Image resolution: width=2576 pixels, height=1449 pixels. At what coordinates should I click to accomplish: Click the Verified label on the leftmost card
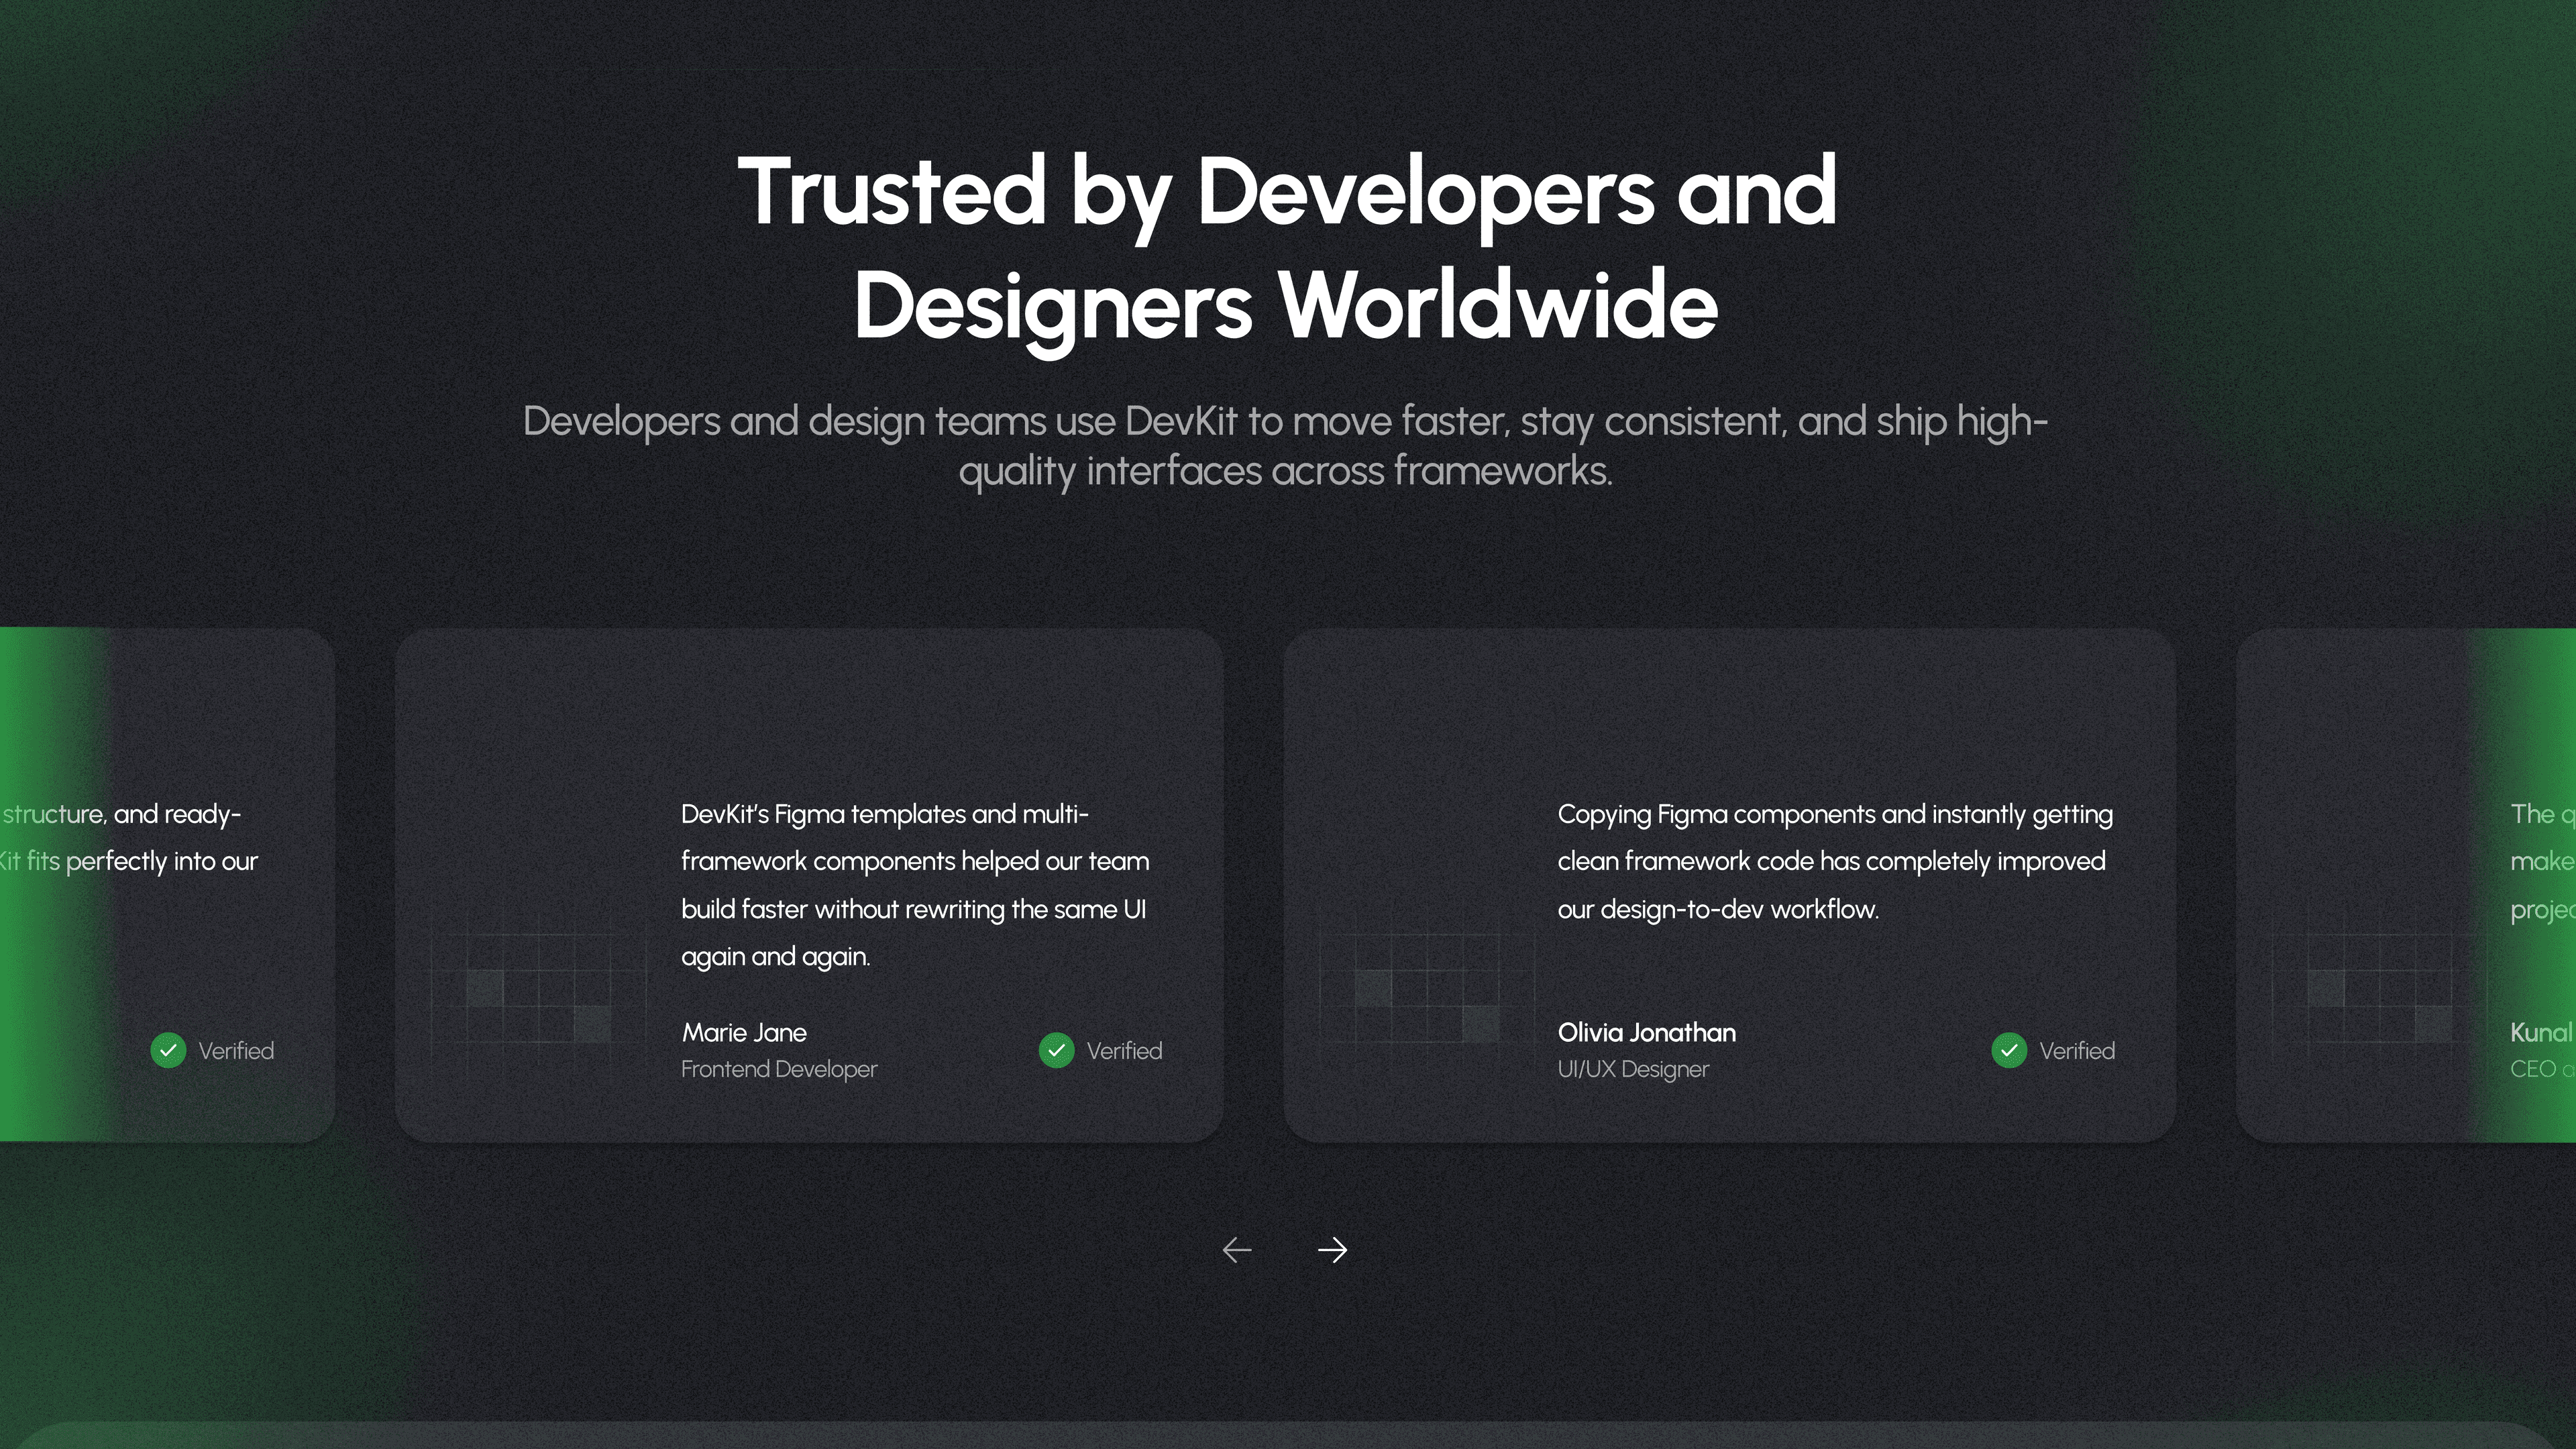click(236, 1051)
